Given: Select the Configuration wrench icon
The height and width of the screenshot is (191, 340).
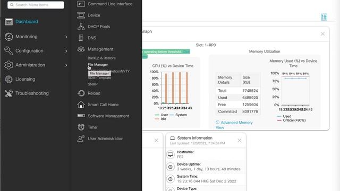Looking at the screenshot, I should [x=8, y=51].
